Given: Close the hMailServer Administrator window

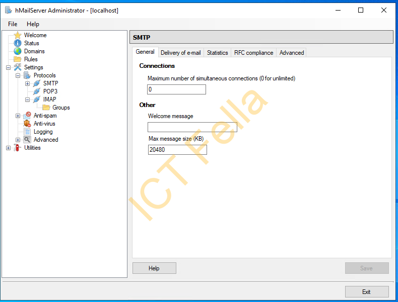Looking at the screenshot, I should point(384,10).
